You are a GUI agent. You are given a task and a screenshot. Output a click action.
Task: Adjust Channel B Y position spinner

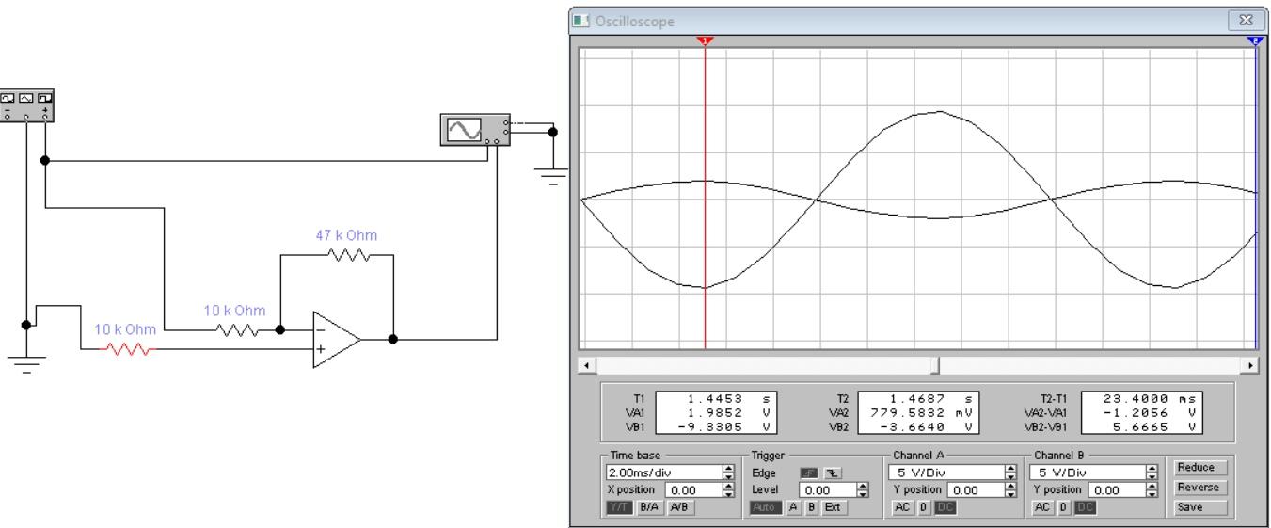click(x=1152, y=490)
